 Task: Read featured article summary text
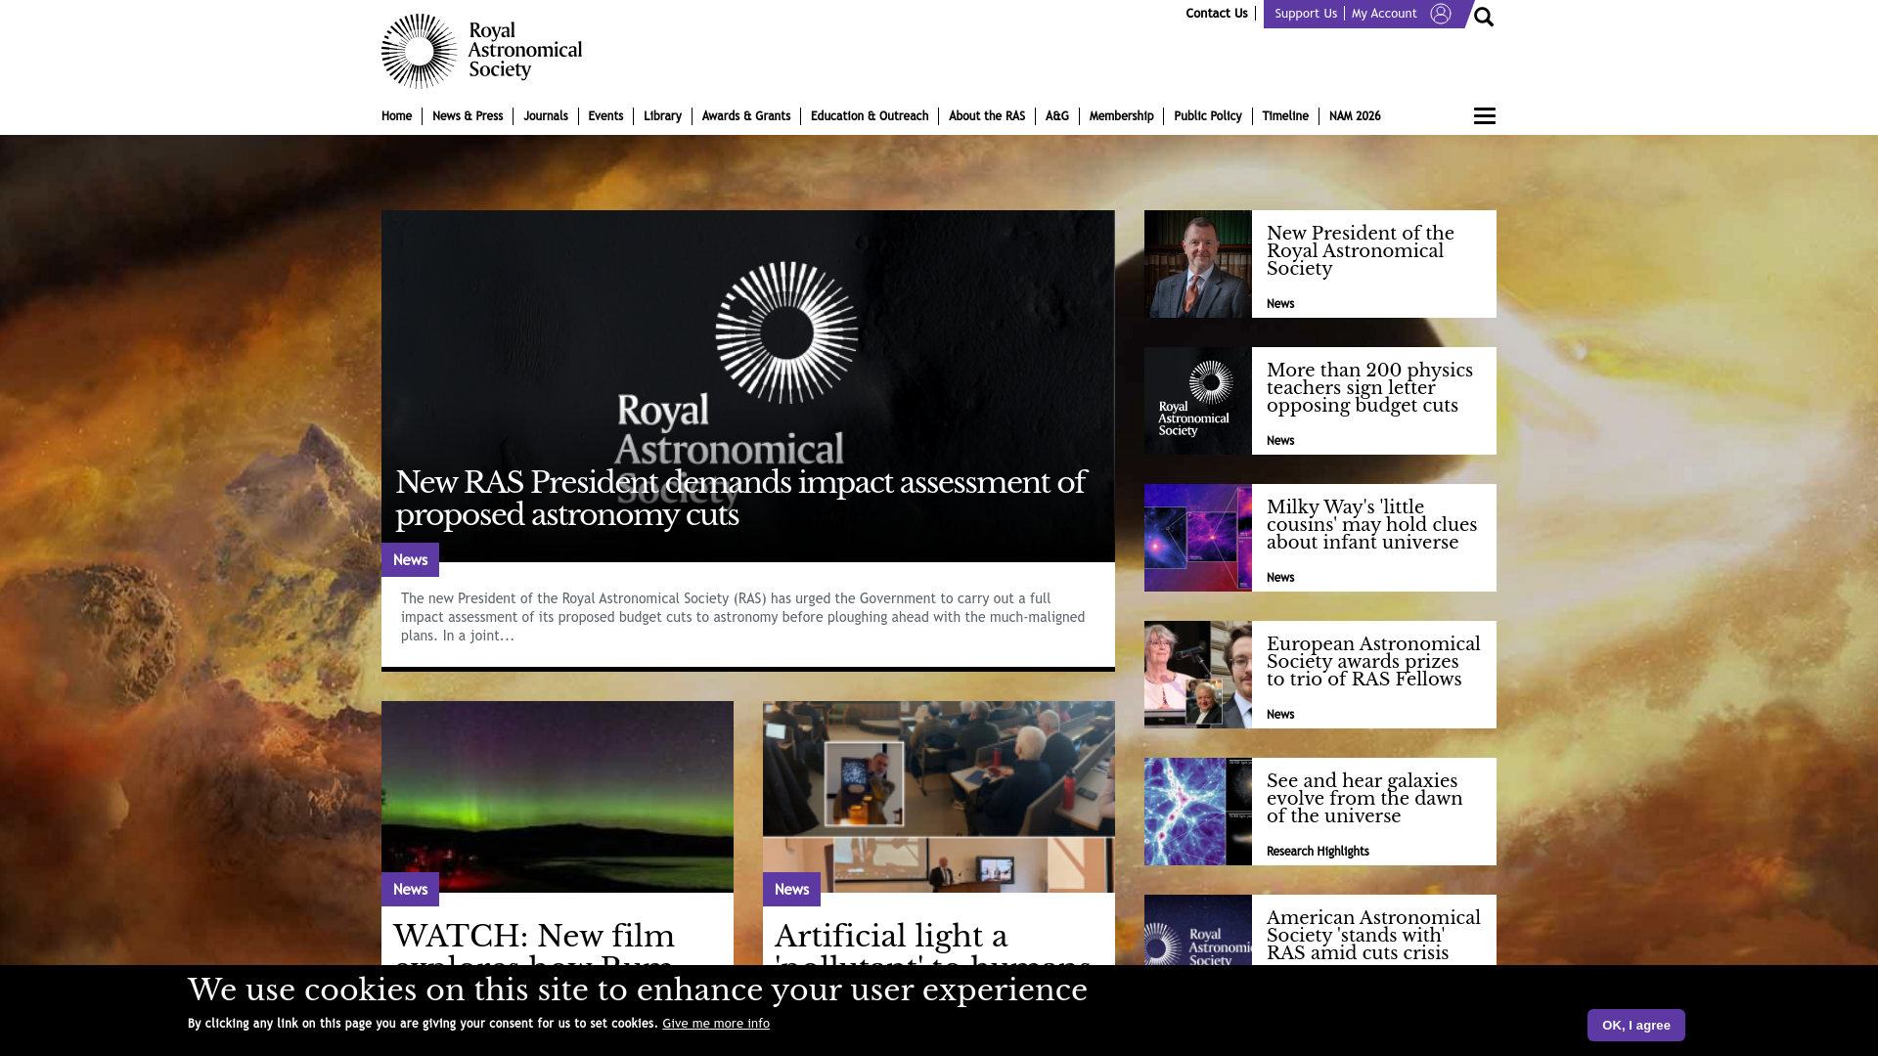point(743,617)
